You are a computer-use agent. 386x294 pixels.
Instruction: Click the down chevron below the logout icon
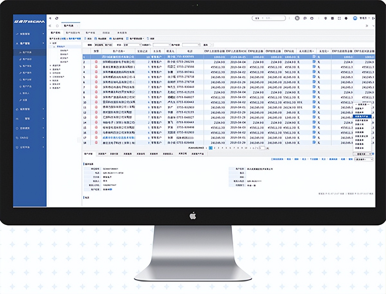tap(373, 25)
